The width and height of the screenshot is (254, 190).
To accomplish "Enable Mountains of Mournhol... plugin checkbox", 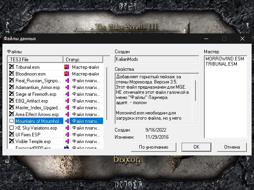I will click(x=12, y=121).
